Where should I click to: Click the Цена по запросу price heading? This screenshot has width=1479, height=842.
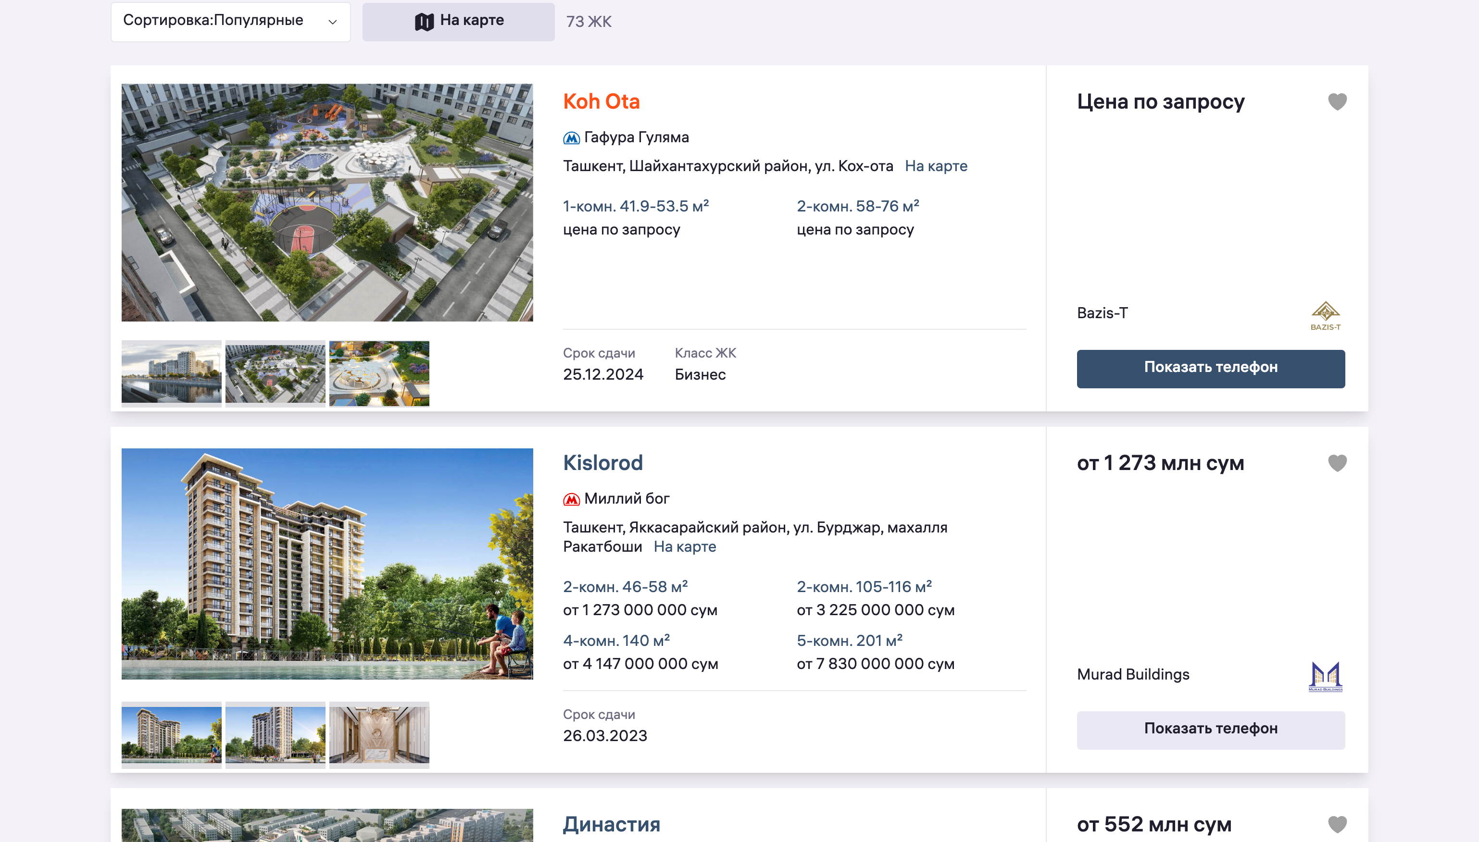[1160, 101]
